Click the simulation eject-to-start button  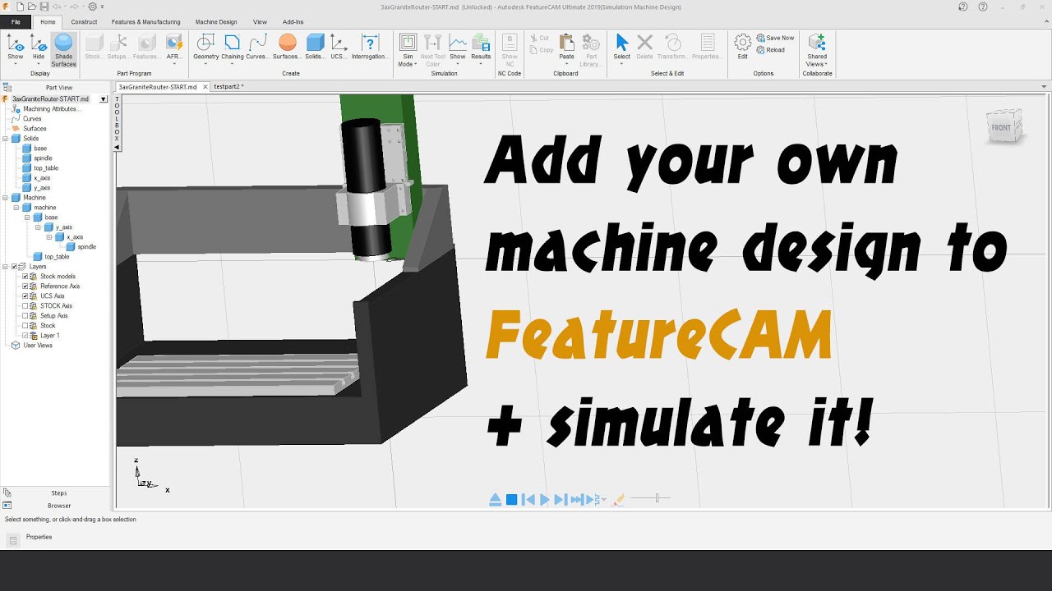click(495, 499)
